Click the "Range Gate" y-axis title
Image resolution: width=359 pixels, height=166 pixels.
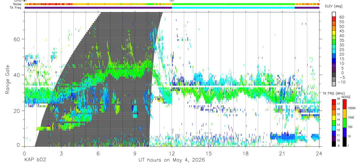coord(7,79)
